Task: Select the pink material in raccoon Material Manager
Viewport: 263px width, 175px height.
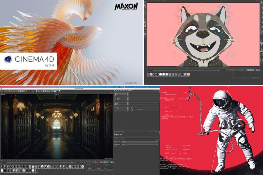Action: point(188,75)
